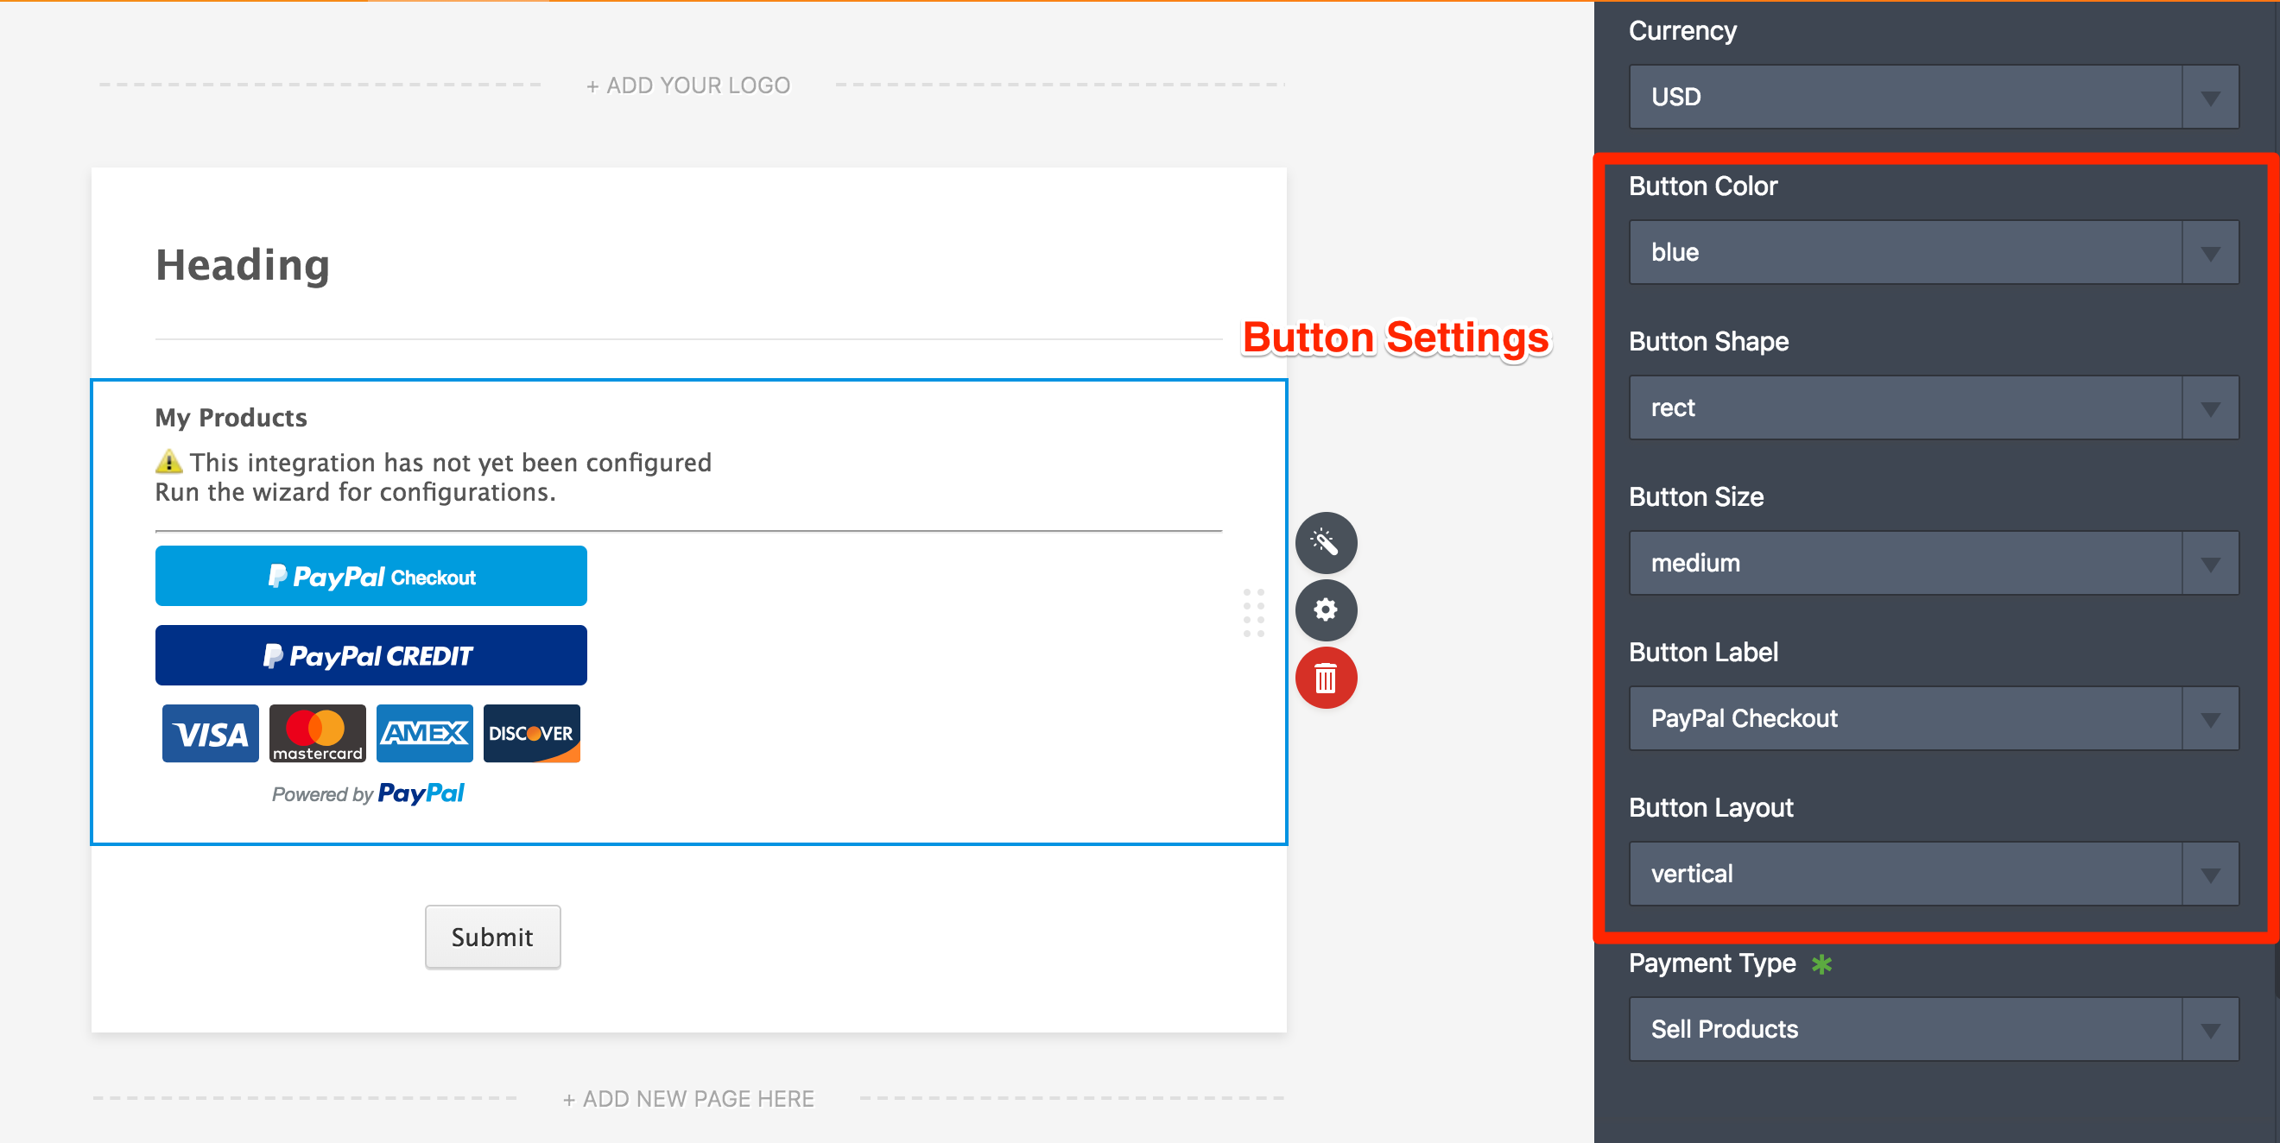The height and width of the screenshot is (1143, 2280).
Task: Click the PayPal Checkout button
Action: click(370, 576)
